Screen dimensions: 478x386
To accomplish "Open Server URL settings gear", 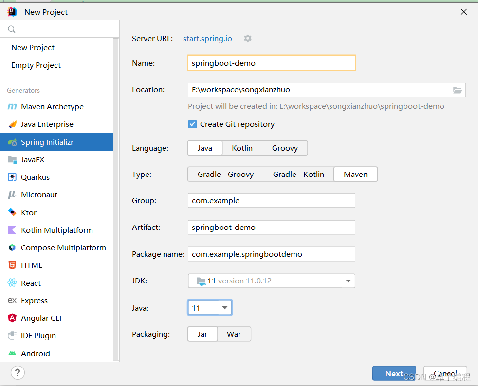I will pyautogui.click(x=248, y=38).
